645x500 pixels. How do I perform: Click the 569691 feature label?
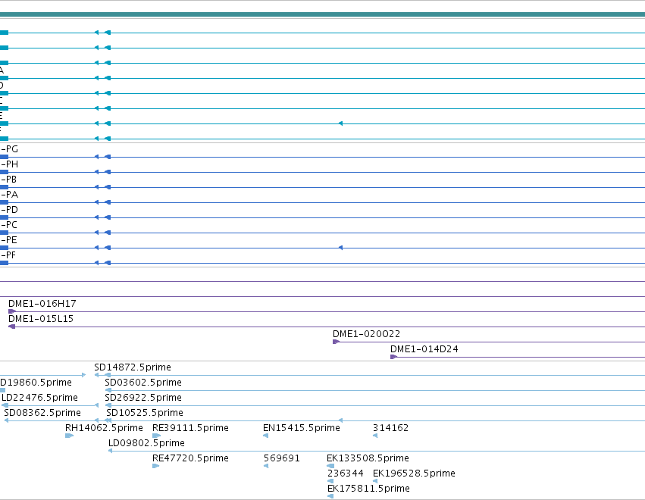tap(282, 458)
